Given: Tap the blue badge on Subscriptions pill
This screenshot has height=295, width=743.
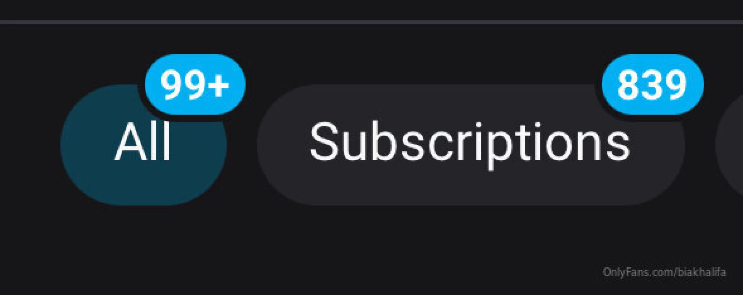Looking at the screenshot, I should pos(652,84).
